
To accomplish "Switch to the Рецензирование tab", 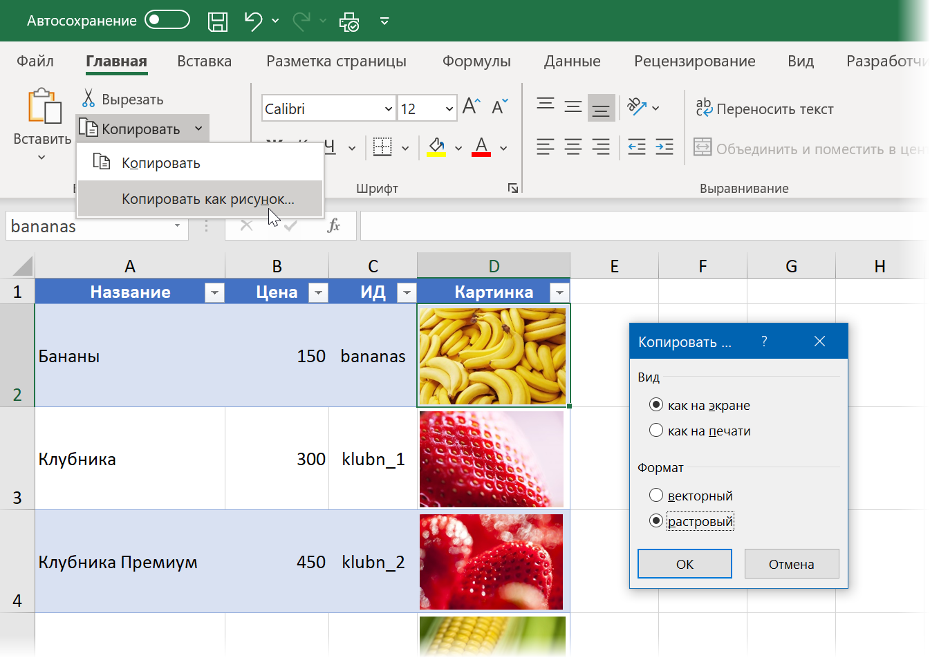I will click(694, 61).
